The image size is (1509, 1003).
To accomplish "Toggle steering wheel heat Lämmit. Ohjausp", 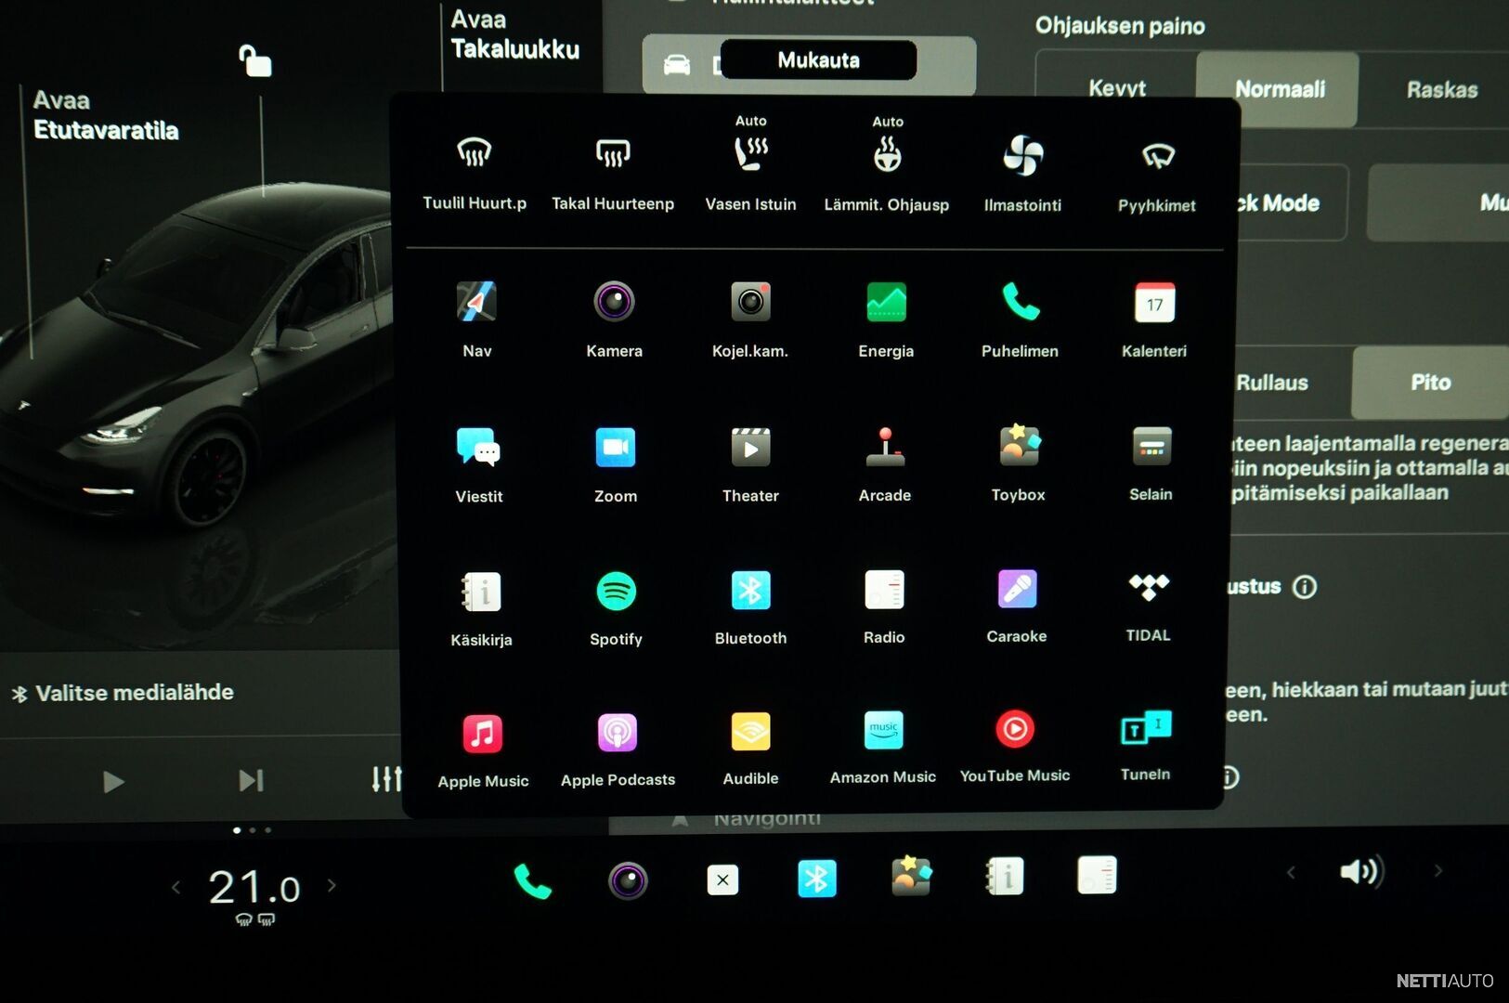I will [887, 163].
